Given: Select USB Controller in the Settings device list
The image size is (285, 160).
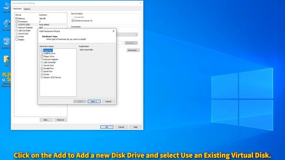Looking at the screenshot, I should click(23, 31).
